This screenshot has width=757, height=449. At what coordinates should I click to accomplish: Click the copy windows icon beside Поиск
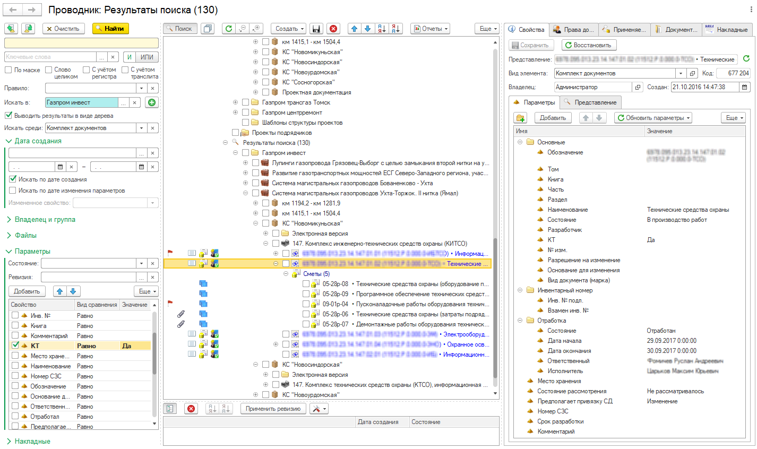[208, 29]
